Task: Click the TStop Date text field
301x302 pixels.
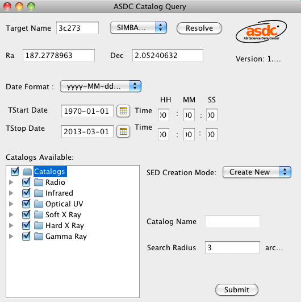Action: (87, 131)
